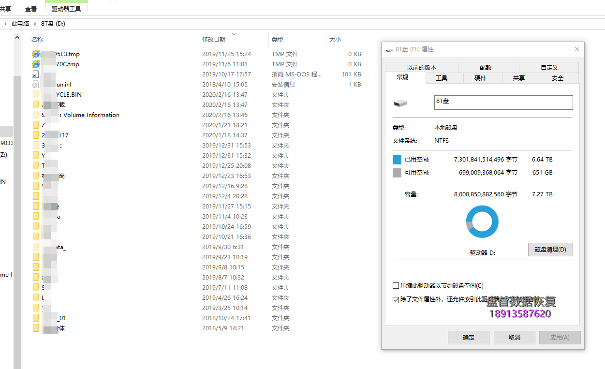Click the 磁盘清理(D) button
This screenshot has height=369, width=605.
tap(550, 250)
